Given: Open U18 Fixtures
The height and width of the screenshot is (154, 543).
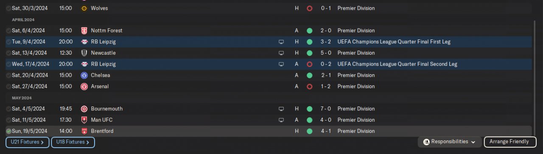Looking at the screenshot, I should tap(73, 142).
